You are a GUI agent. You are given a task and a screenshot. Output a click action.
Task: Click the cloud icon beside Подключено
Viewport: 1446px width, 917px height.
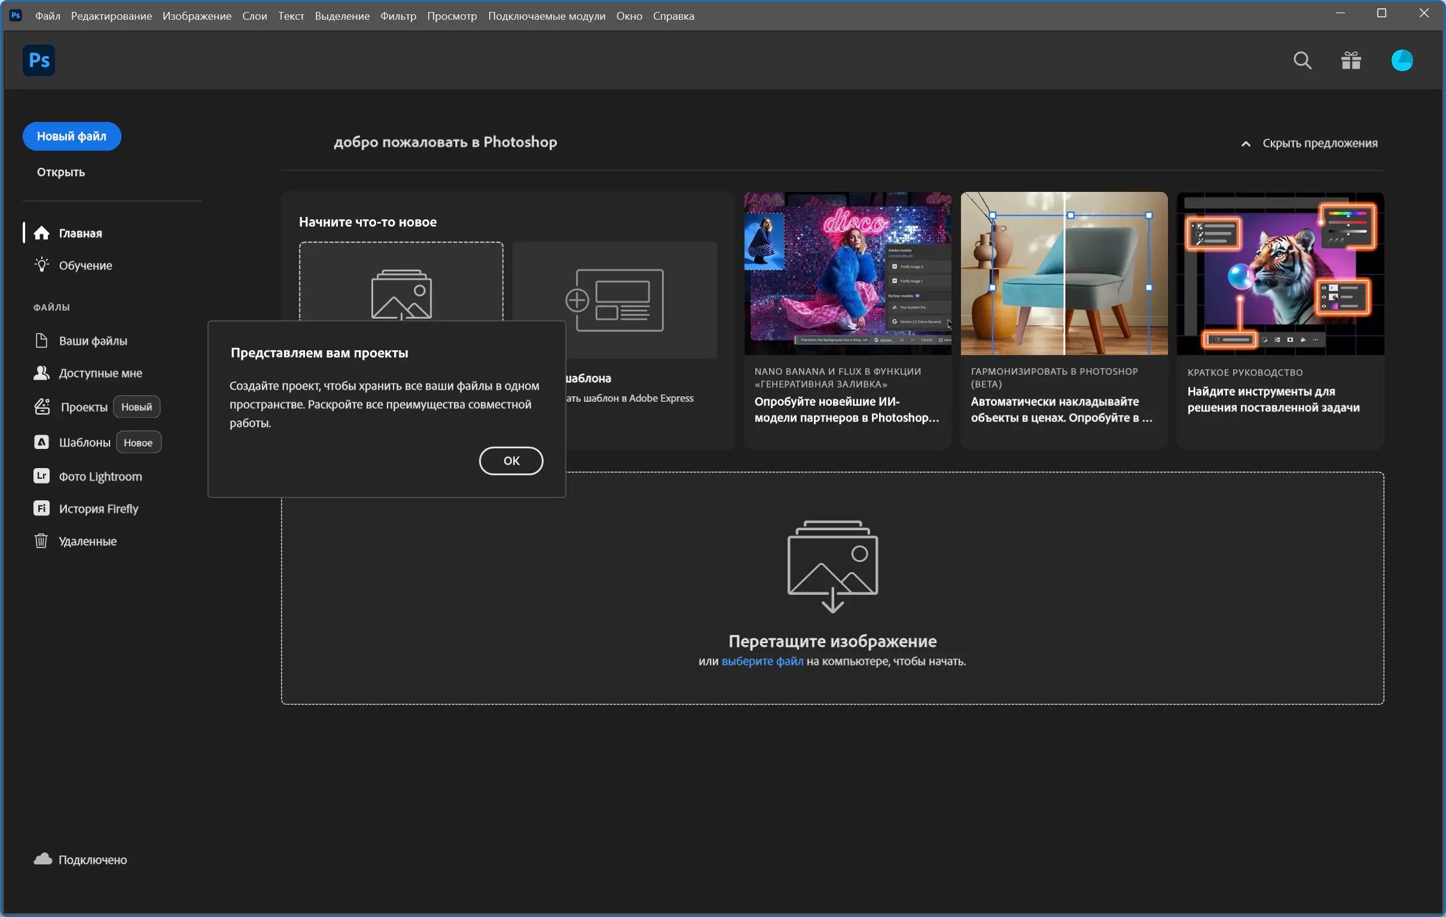[x=42, y=859]
